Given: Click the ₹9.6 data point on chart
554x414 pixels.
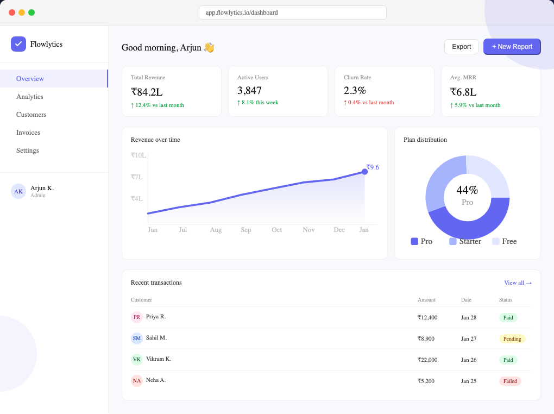Looking at the screenshot, I should pos(364,172).
